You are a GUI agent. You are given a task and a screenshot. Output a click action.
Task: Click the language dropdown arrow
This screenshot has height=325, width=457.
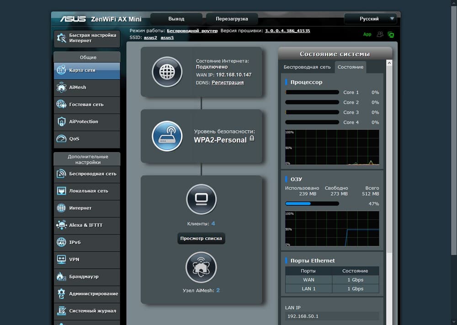tap(392, 19)
